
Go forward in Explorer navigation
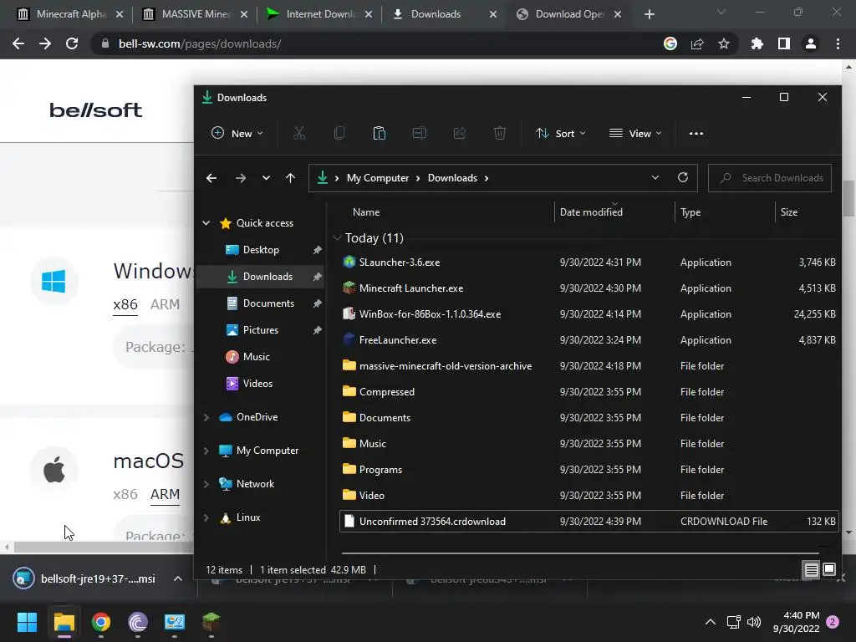click(x=240, y=178)
